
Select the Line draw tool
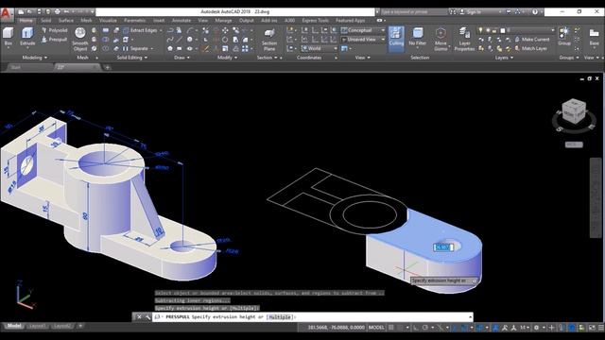[179, 40]
